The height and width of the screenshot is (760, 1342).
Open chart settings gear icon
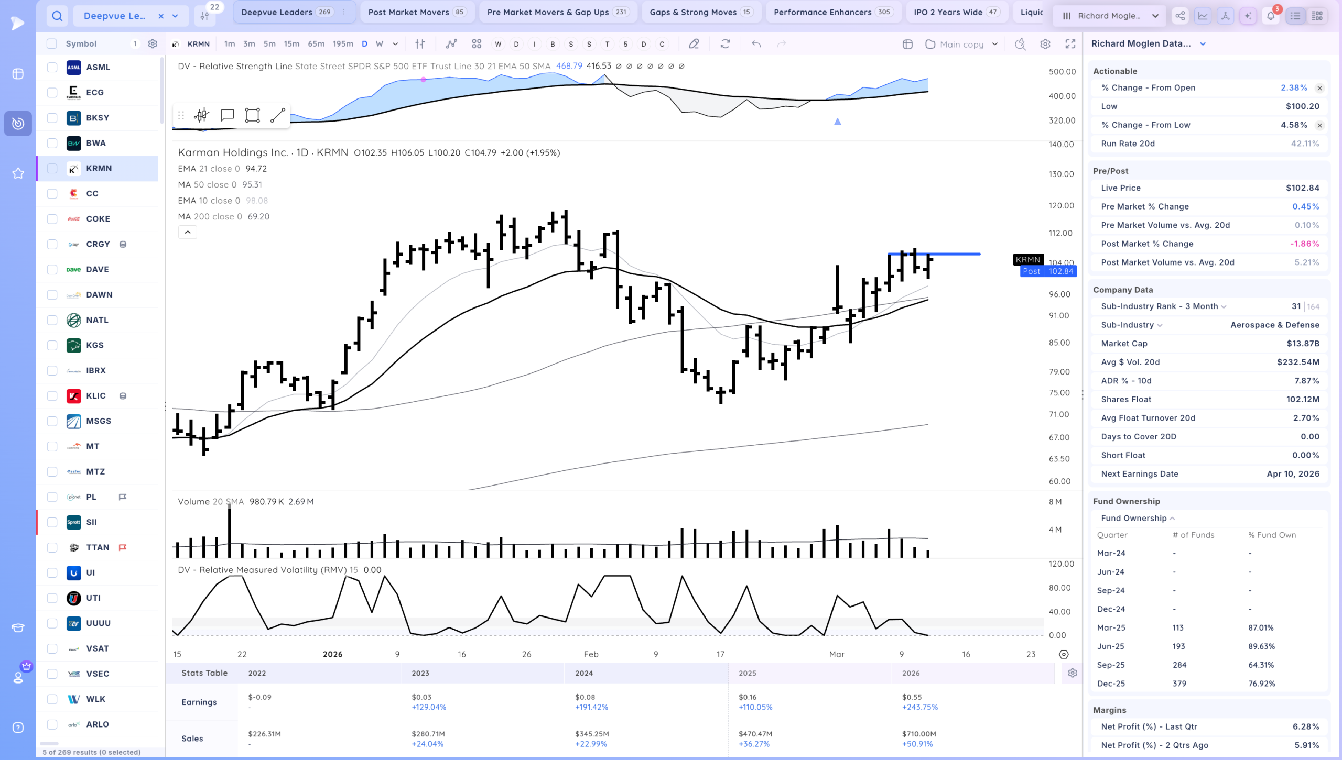pos(1045,44)
